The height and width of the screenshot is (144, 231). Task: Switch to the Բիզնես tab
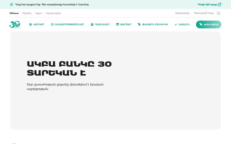point(27,13)
